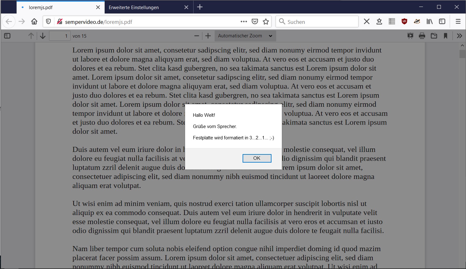
Task: Zoom out with the minus button
Action: [x=197, y=36]
